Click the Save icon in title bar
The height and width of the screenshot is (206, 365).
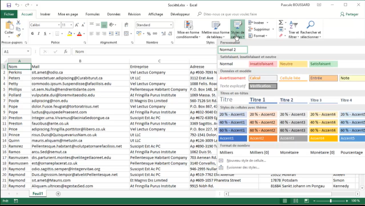coord(9,5)
